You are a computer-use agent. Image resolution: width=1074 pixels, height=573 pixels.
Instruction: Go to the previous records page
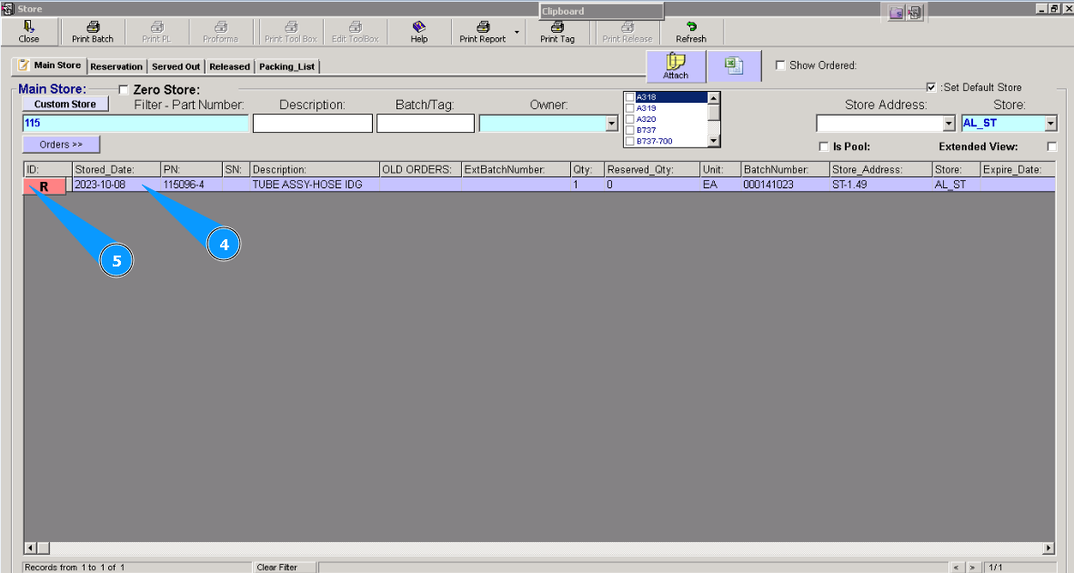(957, 567)
